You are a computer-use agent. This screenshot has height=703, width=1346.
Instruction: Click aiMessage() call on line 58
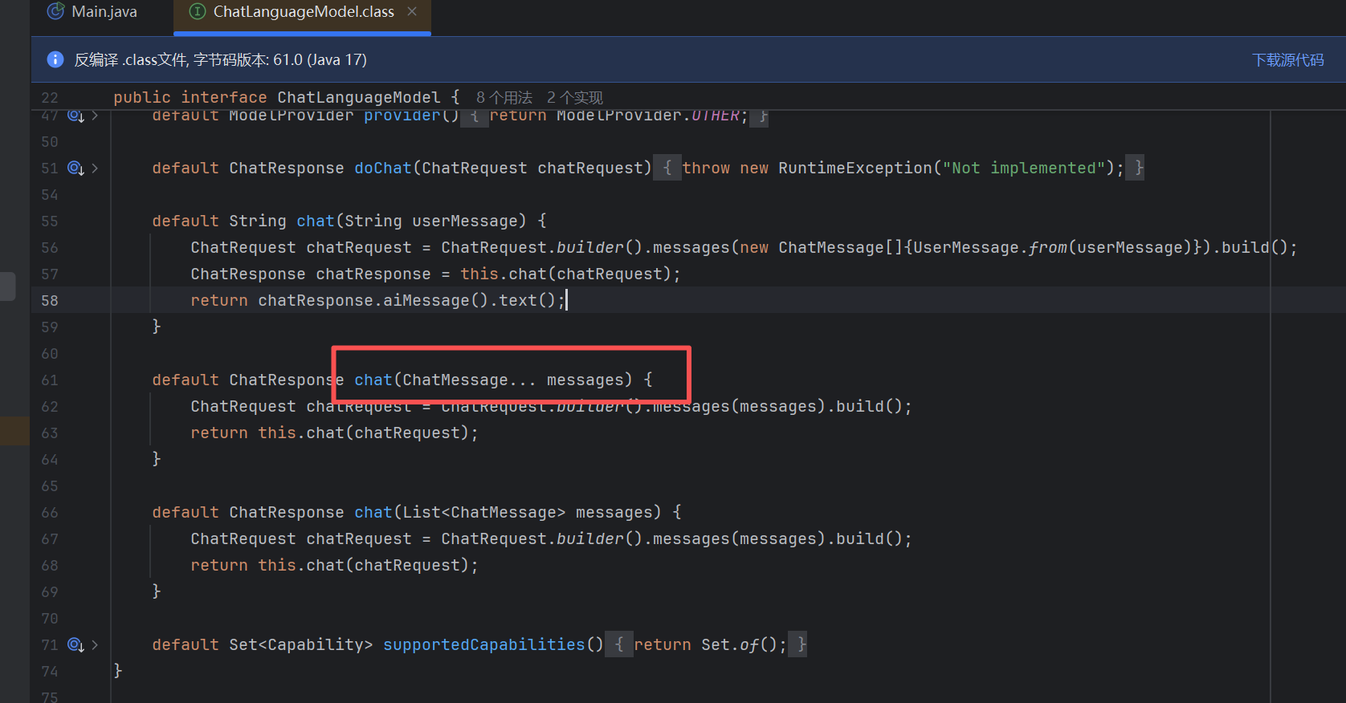434,300
